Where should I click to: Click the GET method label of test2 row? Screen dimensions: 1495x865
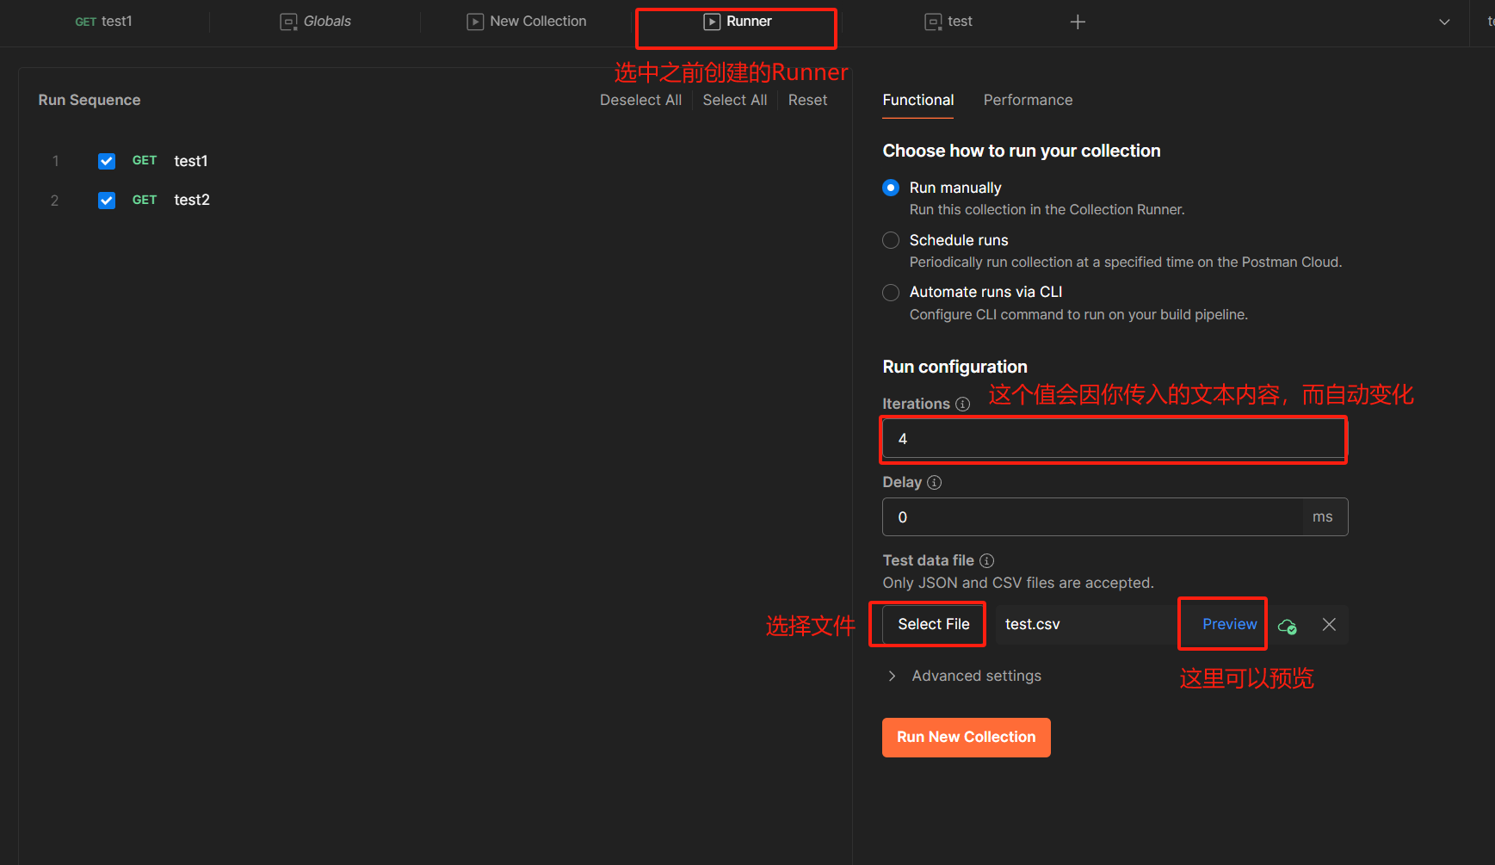[145, 200]
